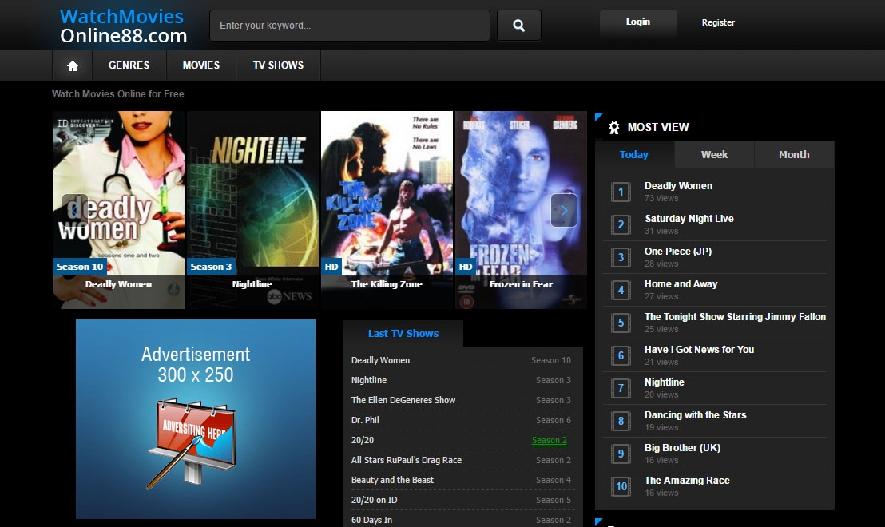
Task: Open 60 Days In entry
Action: [371, 520]
